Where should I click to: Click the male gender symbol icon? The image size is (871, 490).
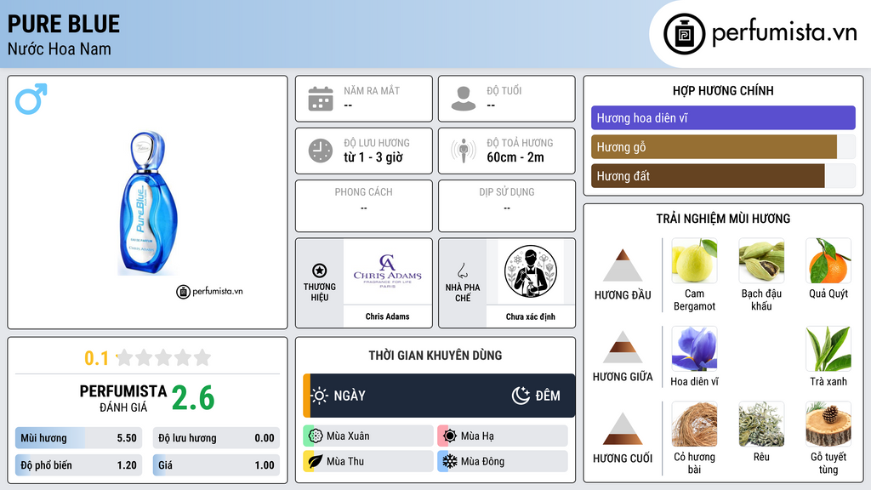(x=31, y=99)
